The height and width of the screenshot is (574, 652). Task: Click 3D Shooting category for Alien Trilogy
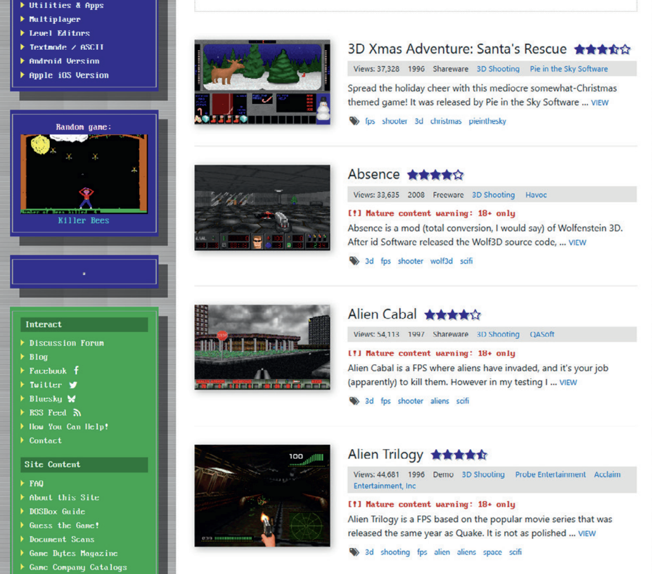pyautogui.click(x=483, y=475)
